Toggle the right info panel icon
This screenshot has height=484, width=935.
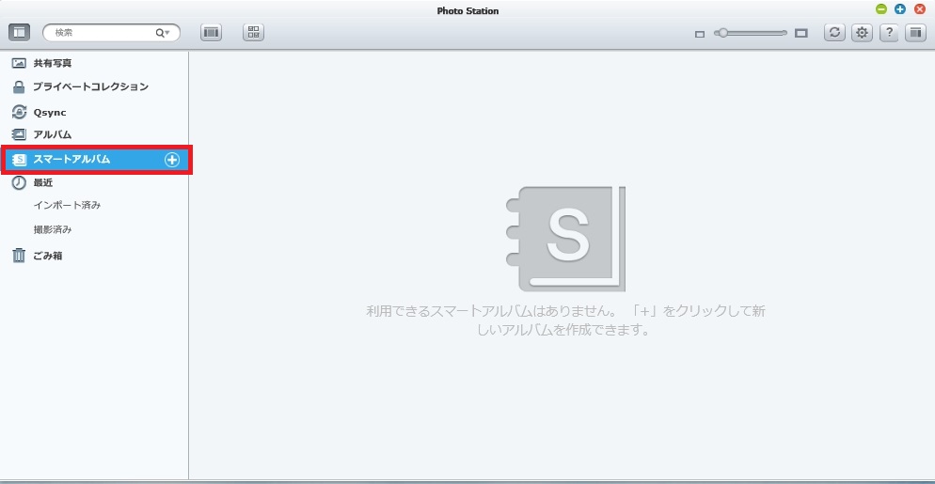point(915,33)
